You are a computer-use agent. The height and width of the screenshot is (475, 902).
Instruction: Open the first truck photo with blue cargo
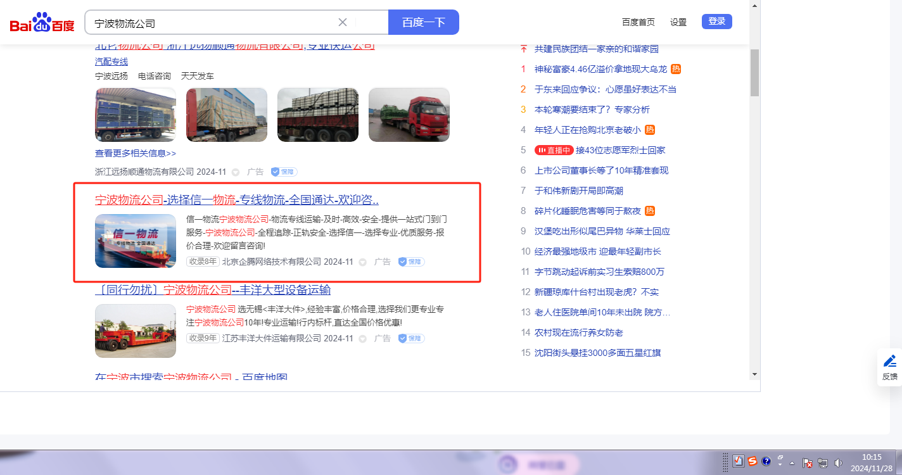(136, 115)
